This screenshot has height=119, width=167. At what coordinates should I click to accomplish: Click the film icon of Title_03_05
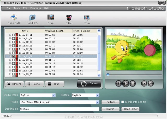[17, 71]
